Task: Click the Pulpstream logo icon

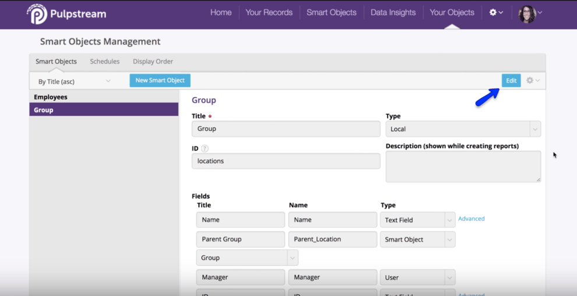Action: (37, 14)
